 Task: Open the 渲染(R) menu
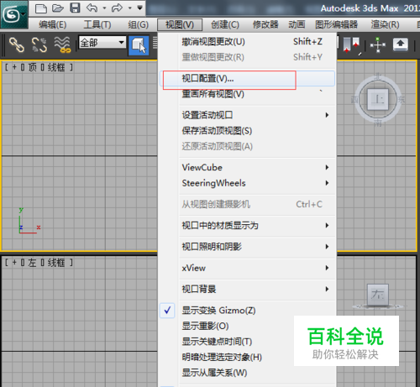click(x=385, y=24)
